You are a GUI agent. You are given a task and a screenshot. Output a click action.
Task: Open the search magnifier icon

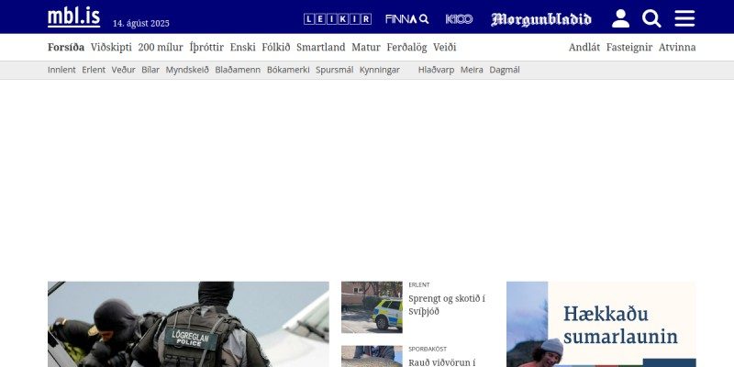tap(651, 18)
